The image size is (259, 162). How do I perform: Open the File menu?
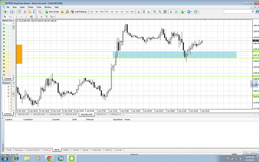click(8, 7)
